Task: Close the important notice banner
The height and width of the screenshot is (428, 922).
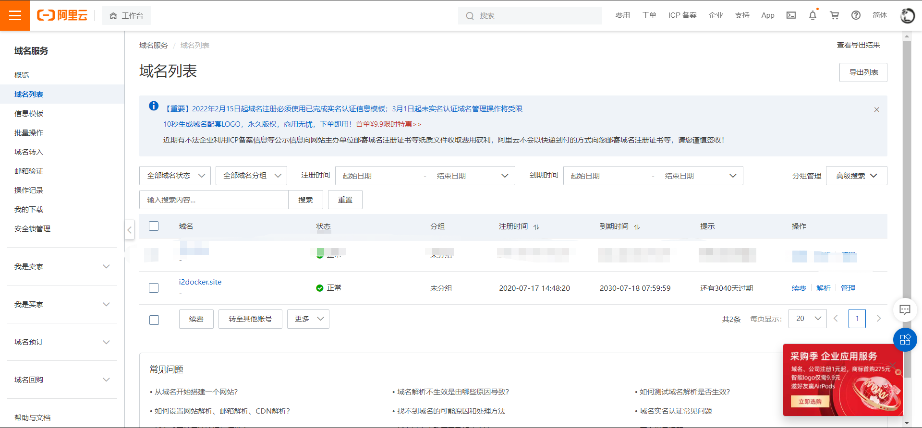Action: [x=876, y=109]
